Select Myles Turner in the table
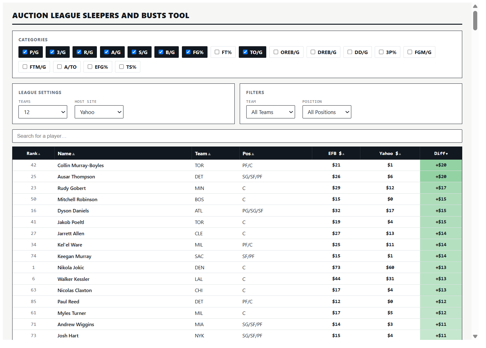Image resolution: width=486 pixels, height=348 pixels. [72, 313]
